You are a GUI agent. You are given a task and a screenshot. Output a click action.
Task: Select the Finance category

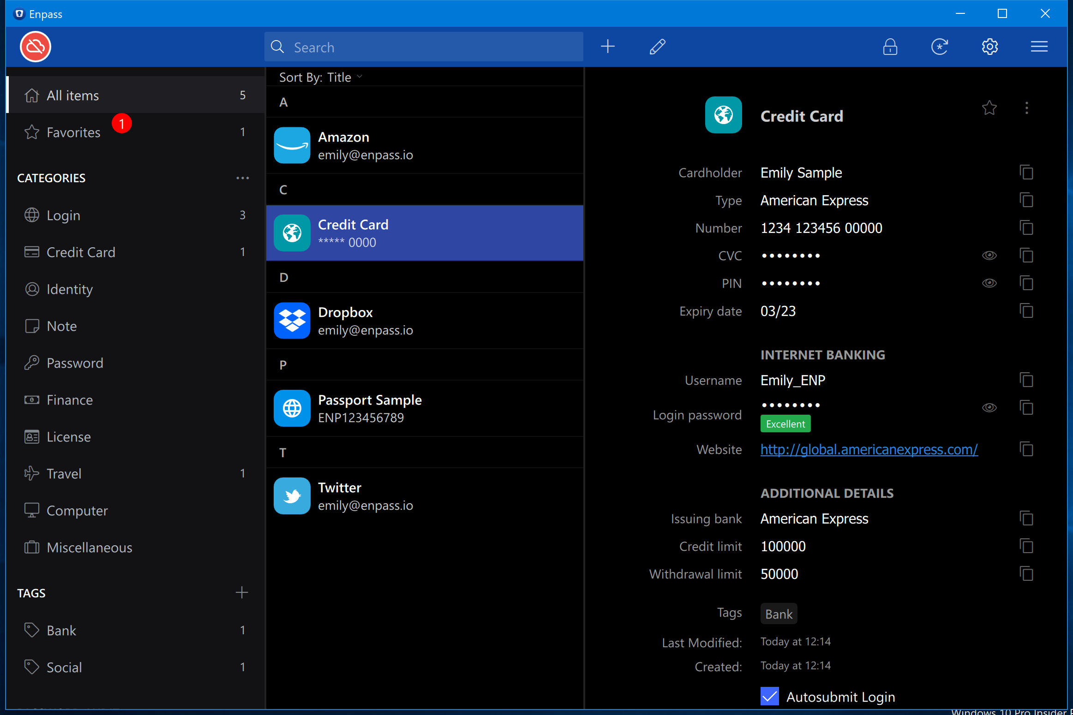click(x=136, y=400)
